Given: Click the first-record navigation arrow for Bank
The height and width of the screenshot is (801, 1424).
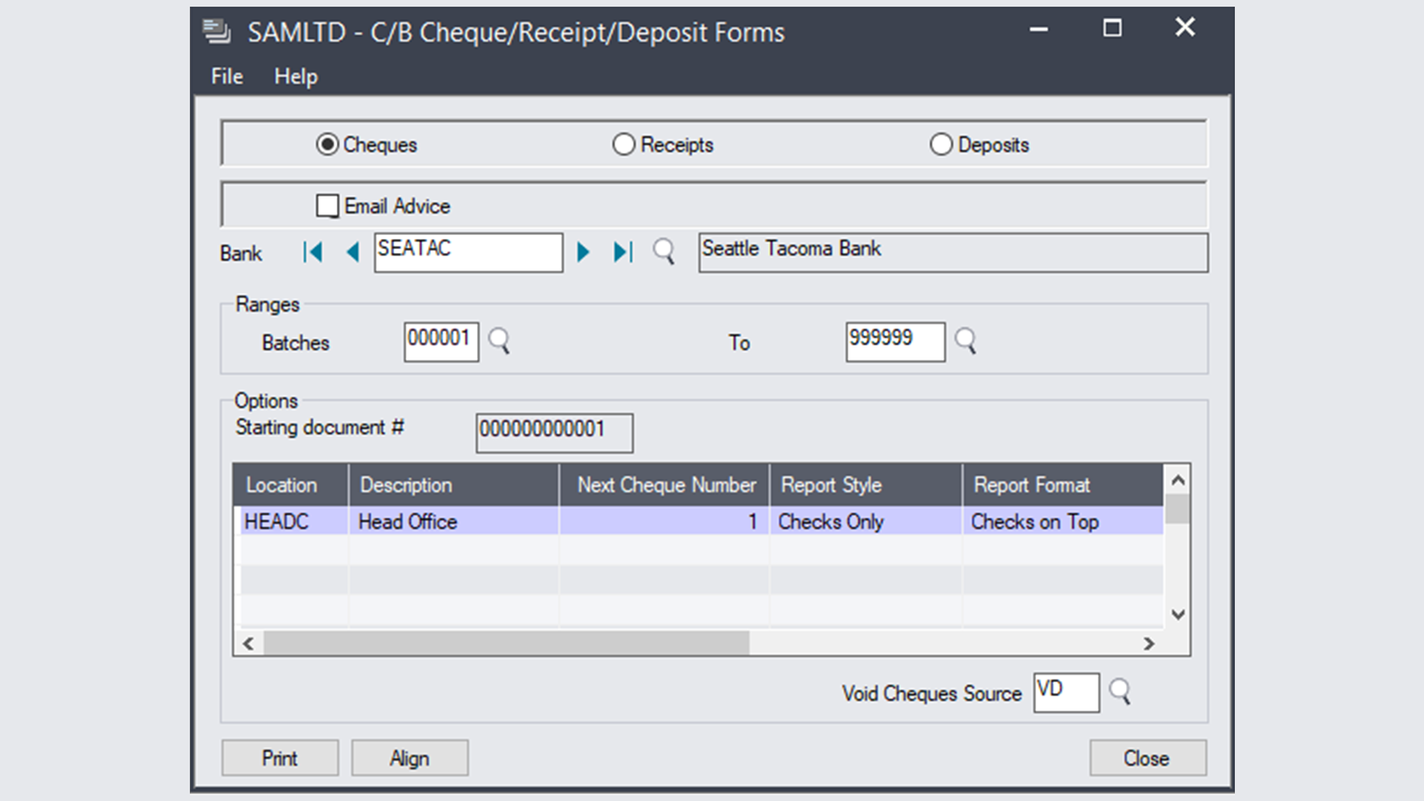Looking at the screenshot, I should coord(312,252).
